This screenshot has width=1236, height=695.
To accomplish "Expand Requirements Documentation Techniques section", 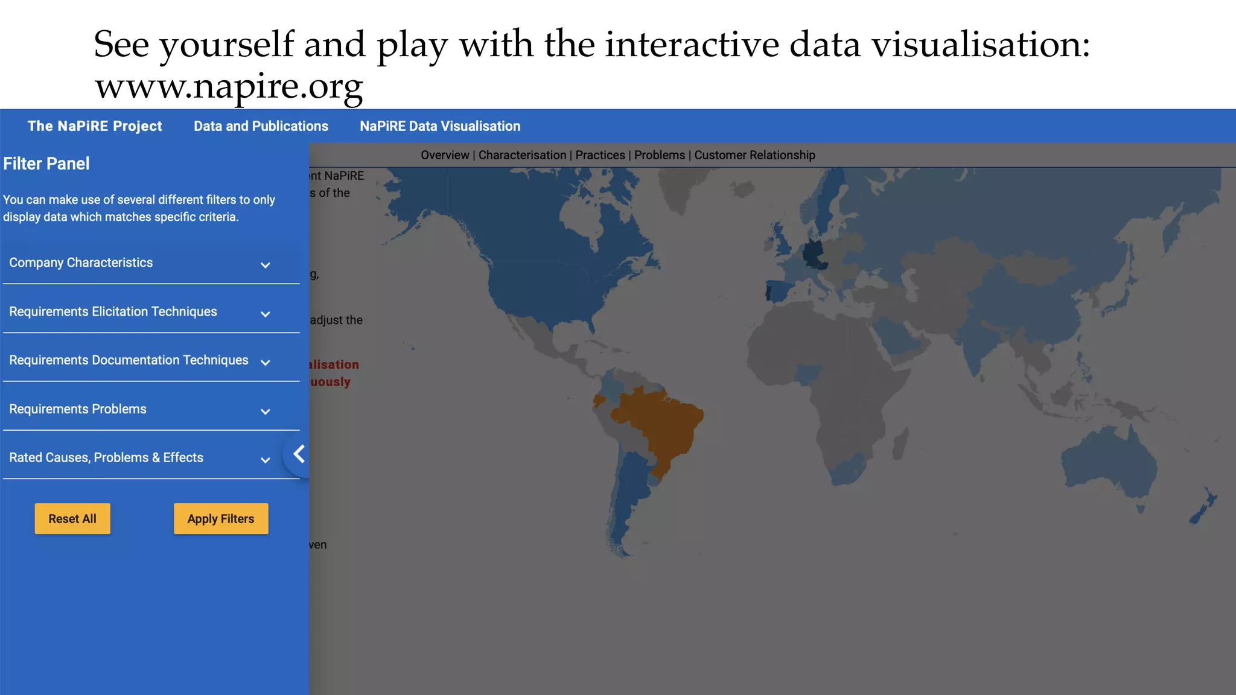I will [x=151, y=361].
